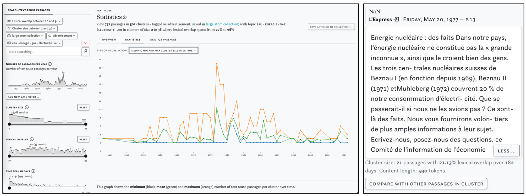The height and width of the screenshot is (196, 526).
Task: Remove filters with the red X button
Action: (x=85, y=43)
